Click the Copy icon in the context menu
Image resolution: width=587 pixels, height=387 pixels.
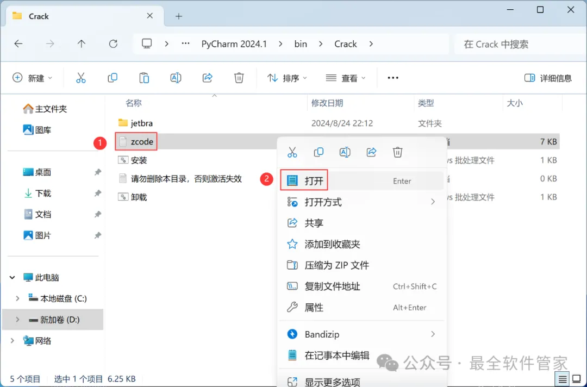[319, 152]
